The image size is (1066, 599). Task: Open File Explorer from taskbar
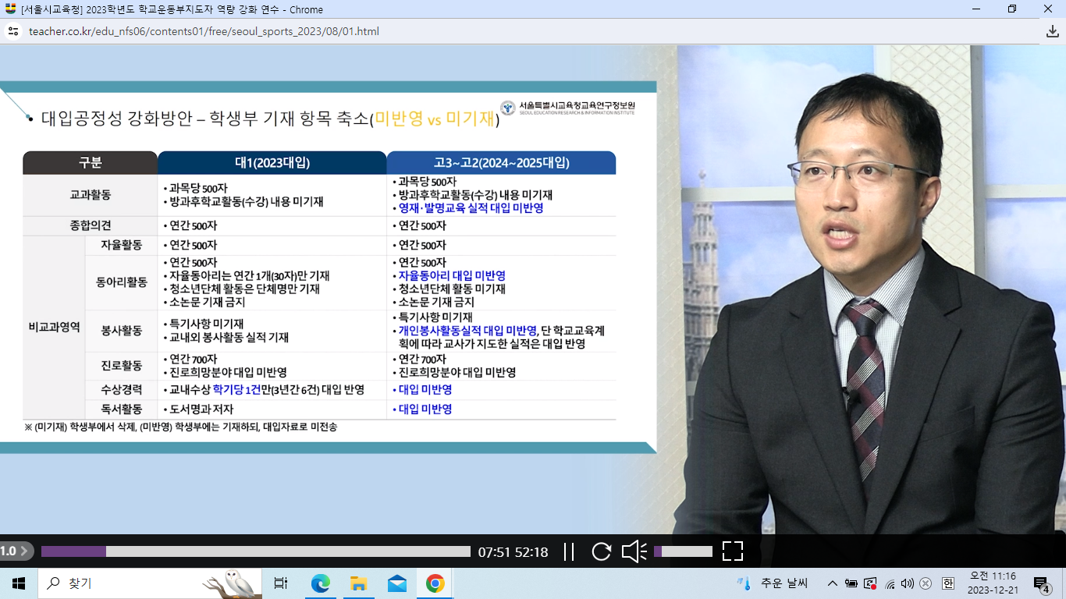click(358, 583)
